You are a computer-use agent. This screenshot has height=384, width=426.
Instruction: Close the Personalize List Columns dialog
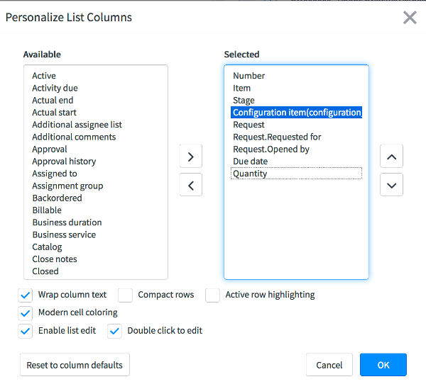tap(410, 18)
